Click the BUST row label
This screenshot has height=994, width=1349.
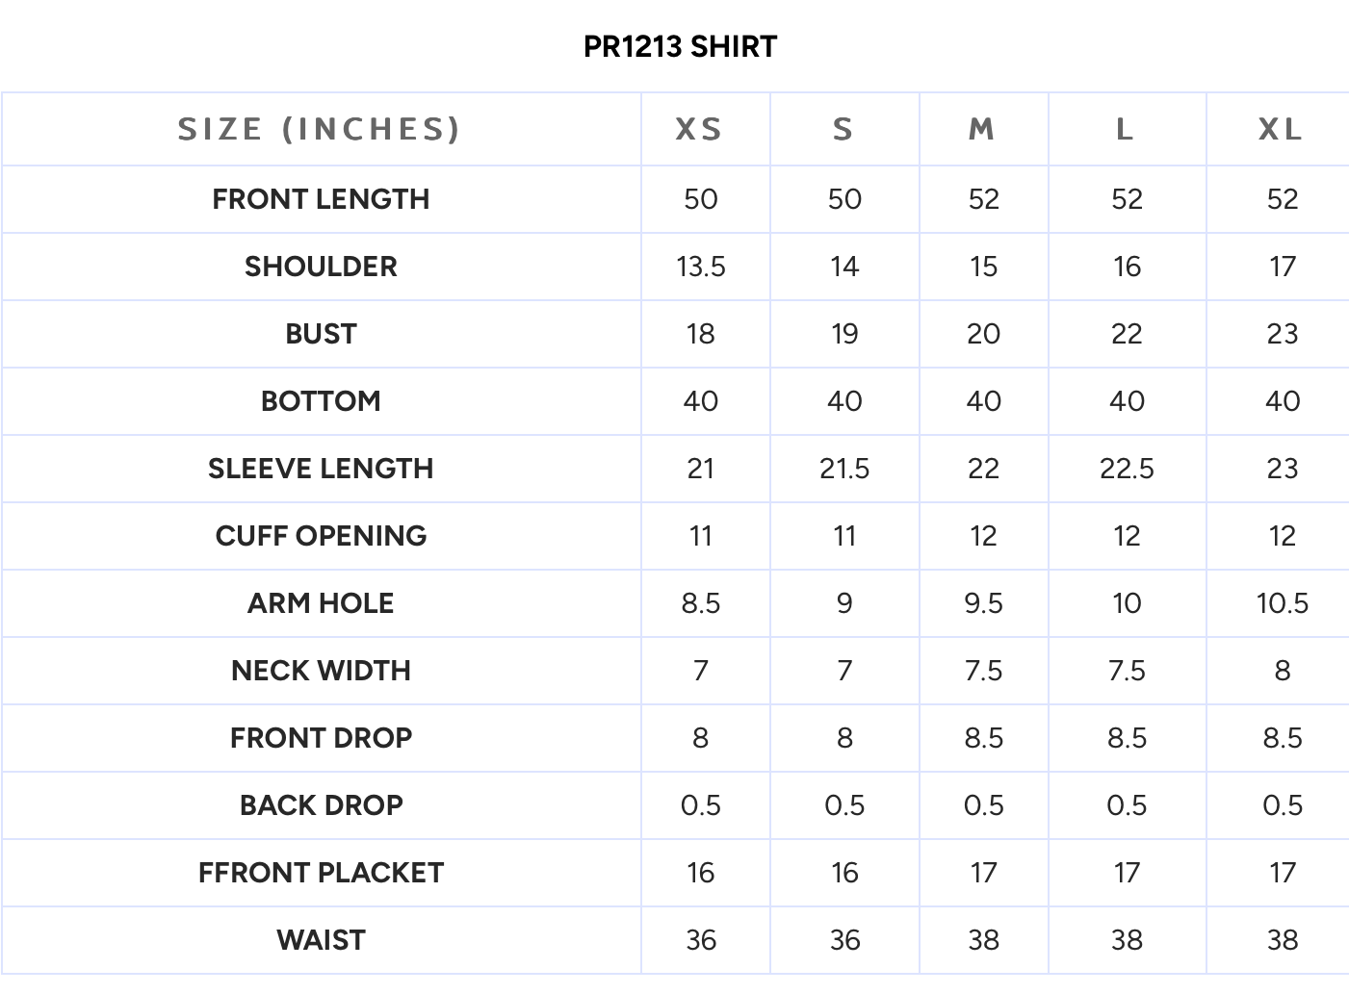(x=321, y=334)
